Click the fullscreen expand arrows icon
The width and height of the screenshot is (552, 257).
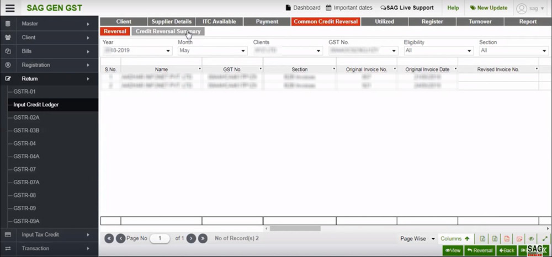(544, 239)
